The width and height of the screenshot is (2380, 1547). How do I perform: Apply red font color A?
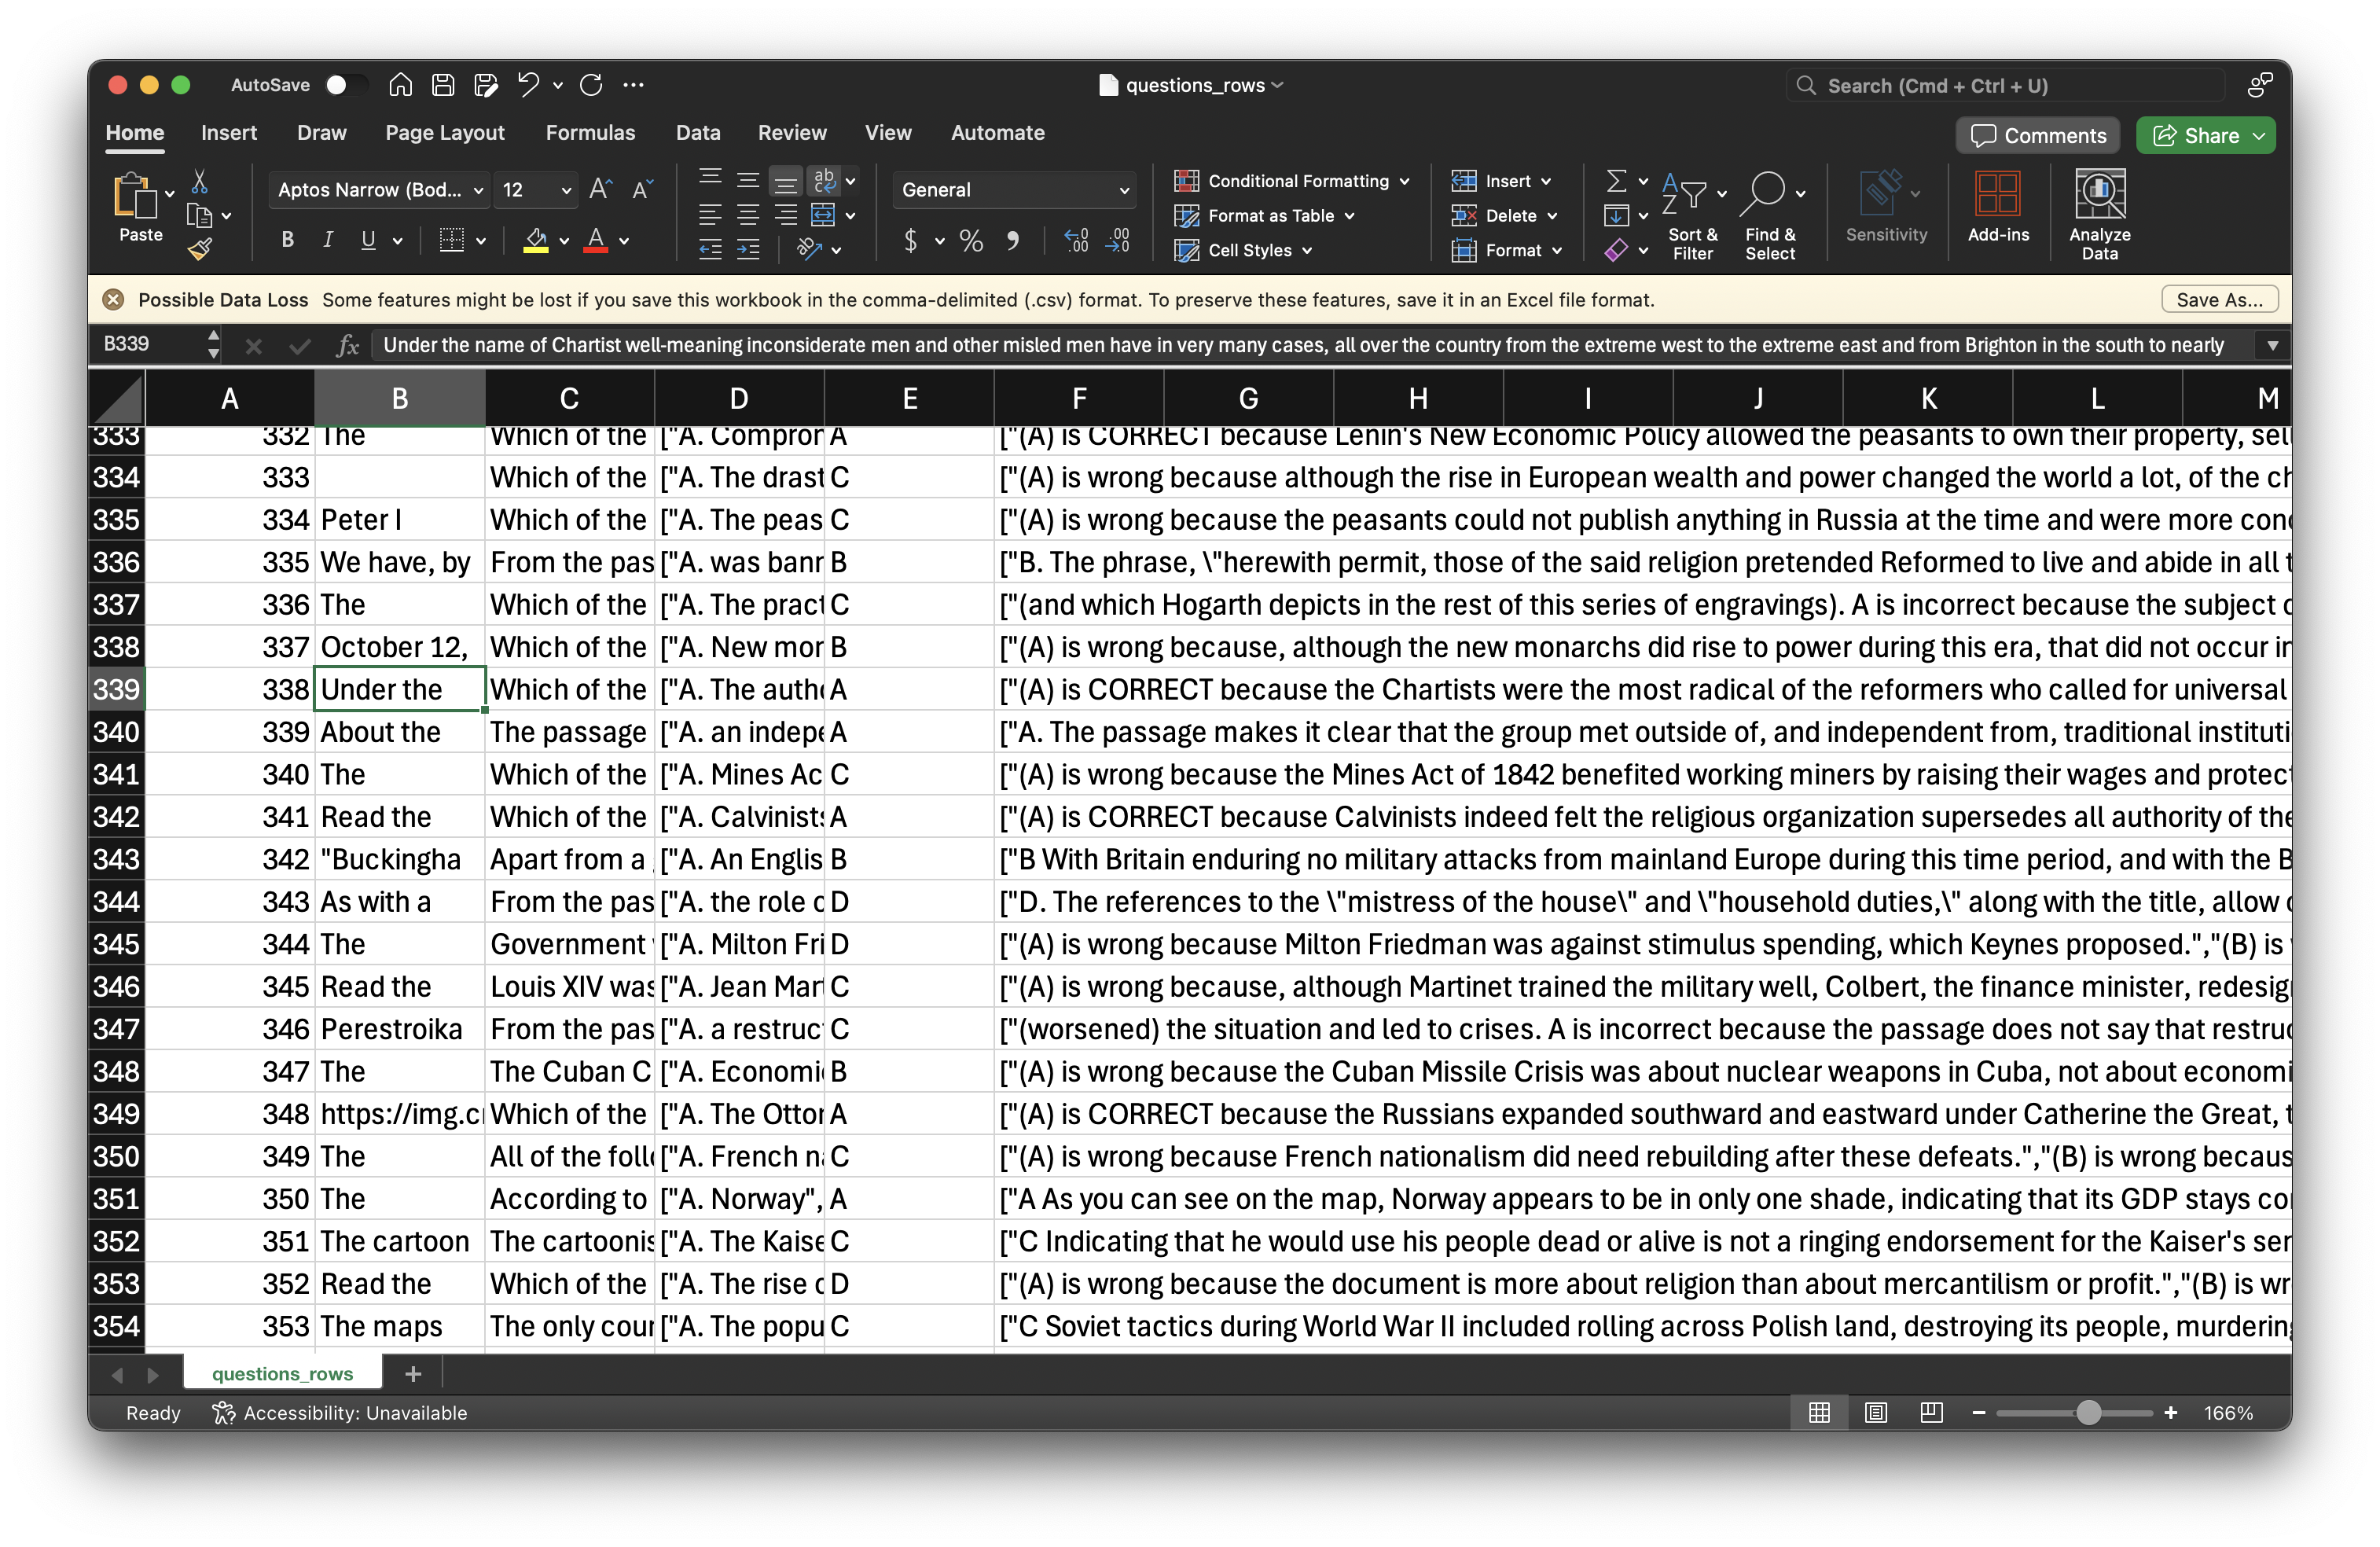pyautogui.click(x=596, y=240)
